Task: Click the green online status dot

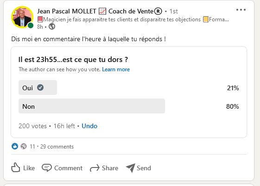Action: pos(31,25)
